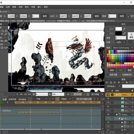Toggle the 相对用关键帧设置 checkbox

click(x=74, y=99)
